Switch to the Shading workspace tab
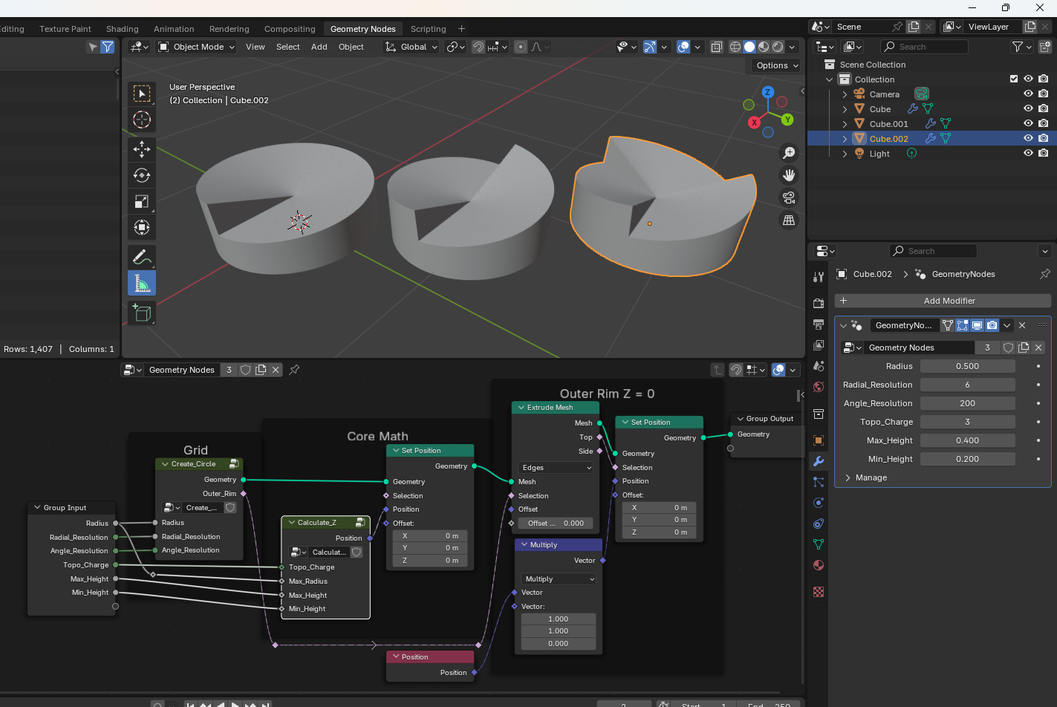 (x=122, y=29)
